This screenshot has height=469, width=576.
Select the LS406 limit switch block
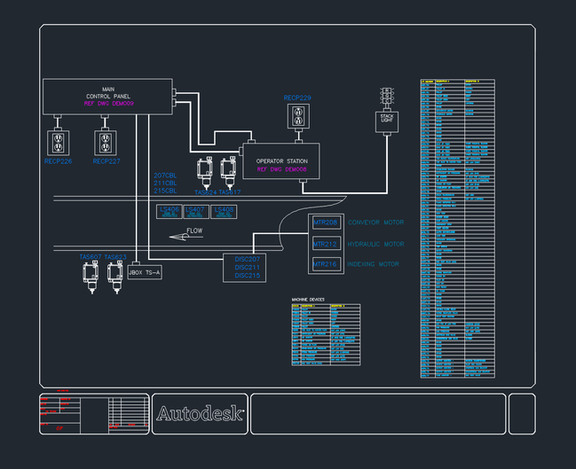point(170,212)
